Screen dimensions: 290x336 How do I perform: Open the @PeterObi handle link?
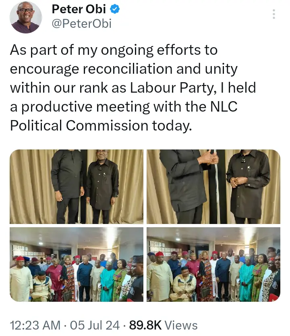[x=82, y=24]
